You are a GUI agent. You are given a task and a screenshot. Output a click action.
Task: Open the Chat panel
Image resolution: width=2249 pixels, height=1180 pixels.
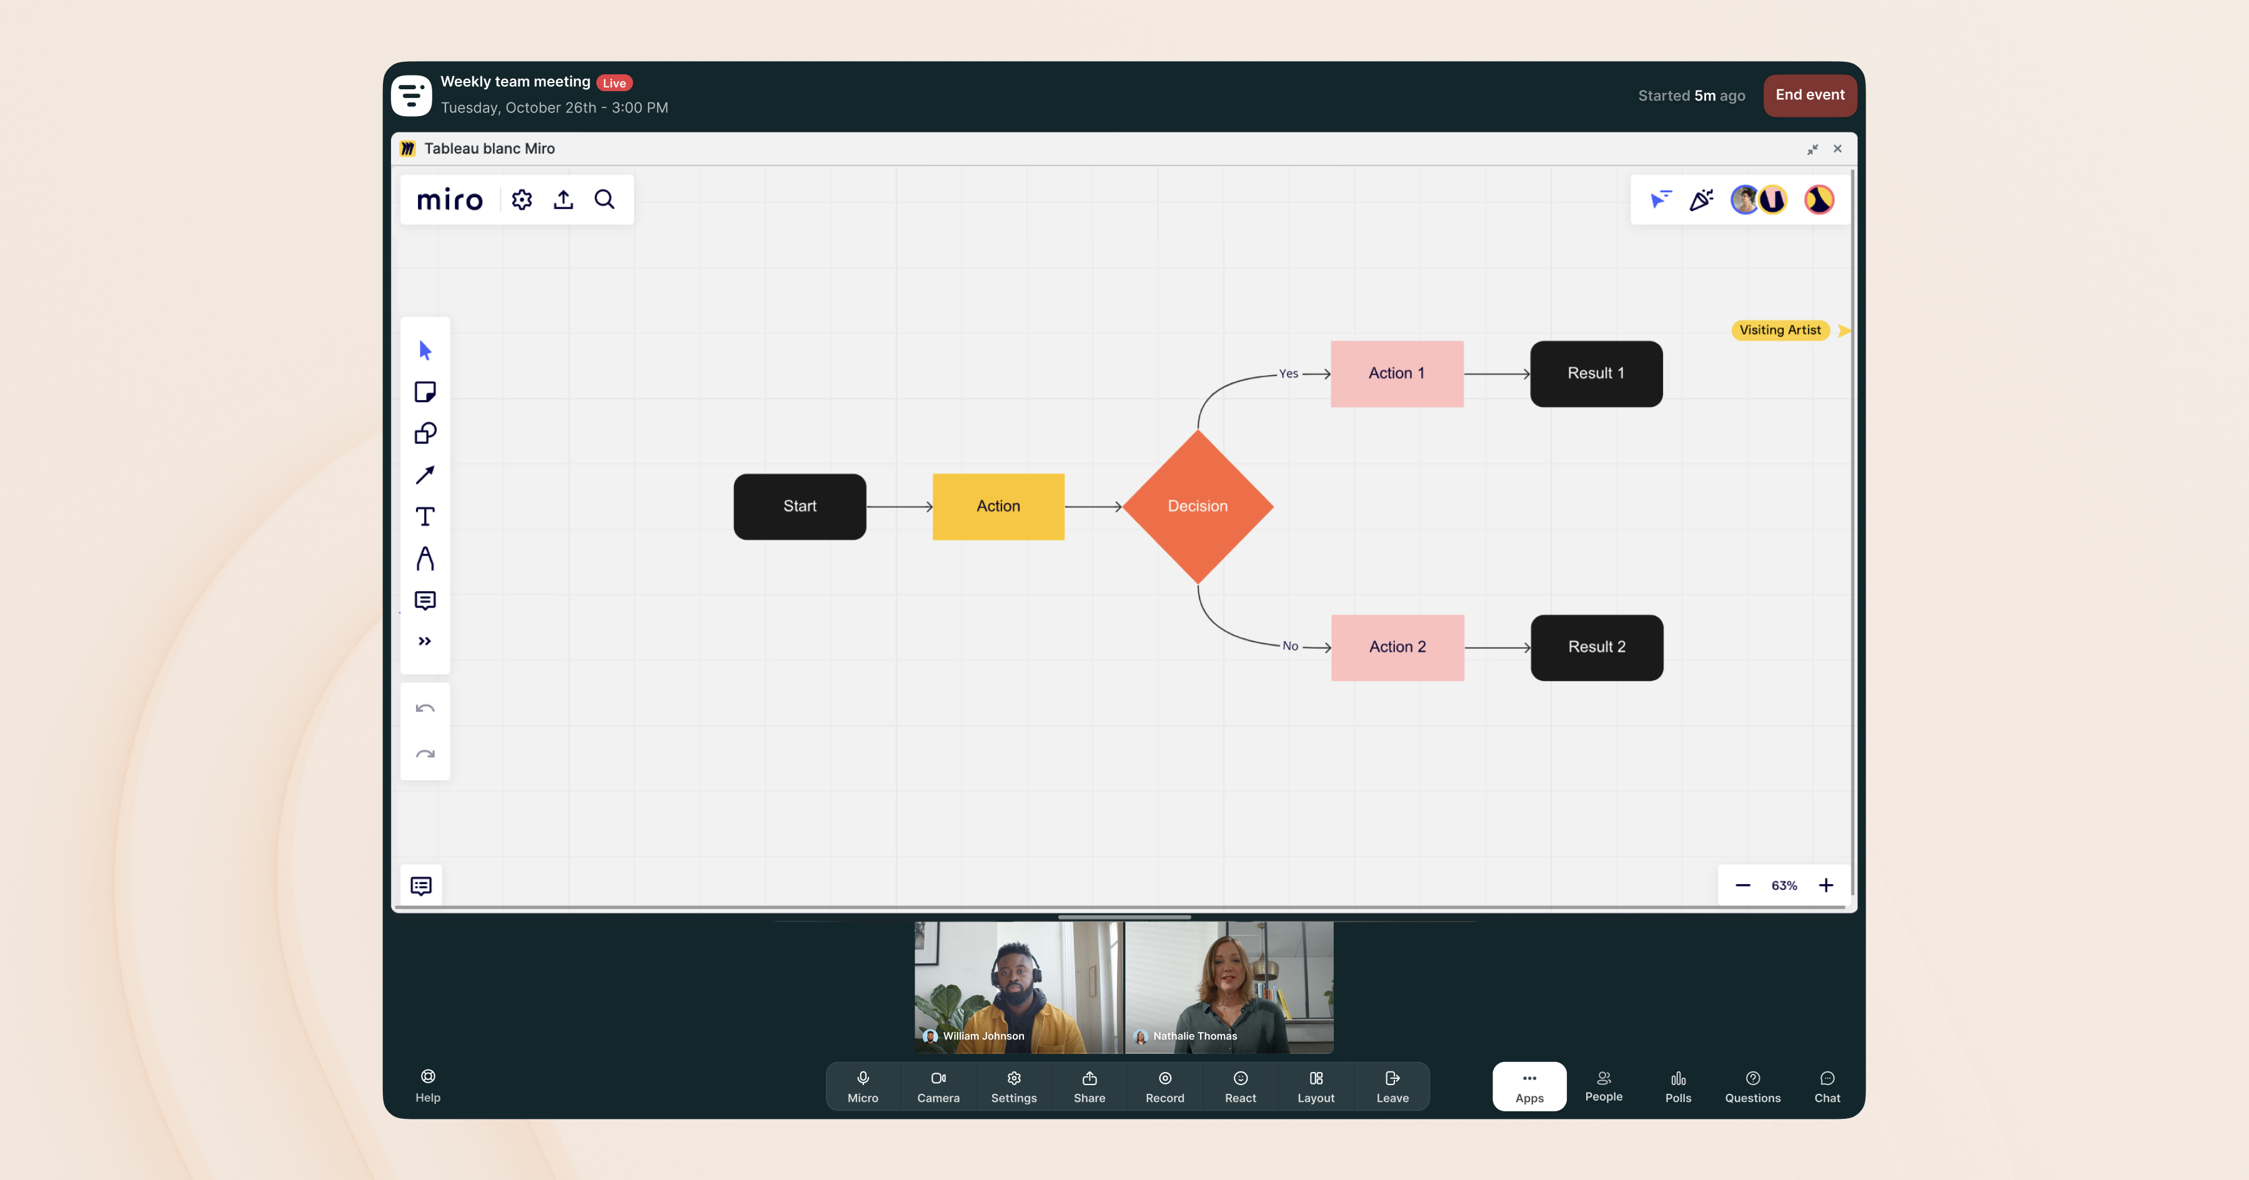[x=1827, y=1086]
